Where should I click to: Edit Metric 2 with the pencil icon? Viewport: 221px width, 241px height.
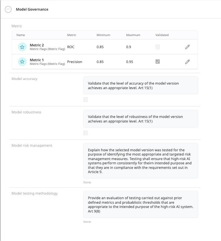pos(187,47)
